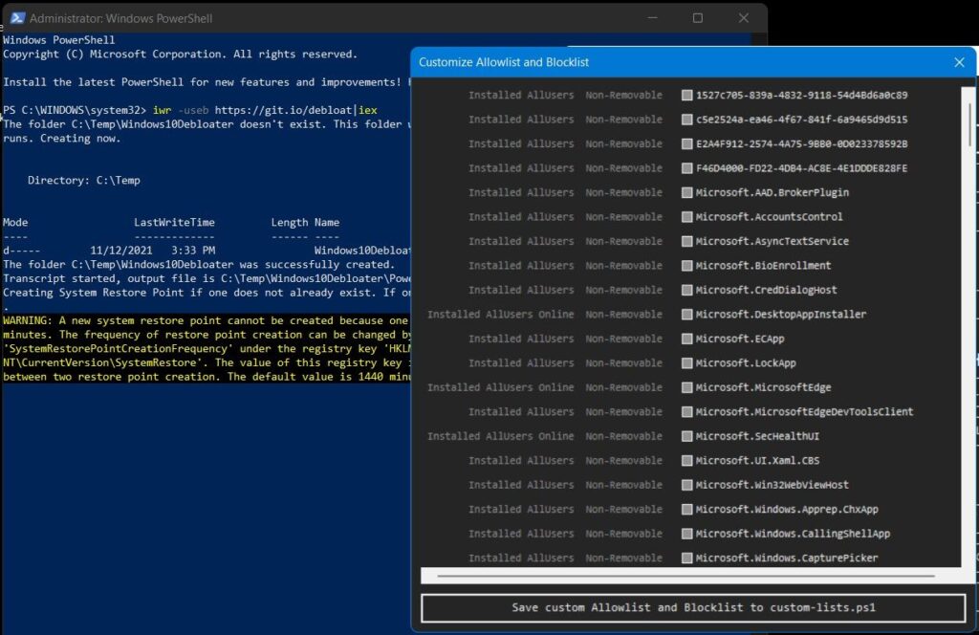Close the Customize Allowlist and Blocklist dialog
This screenshot has height=635, width=979.
click(x=959, y=62)
